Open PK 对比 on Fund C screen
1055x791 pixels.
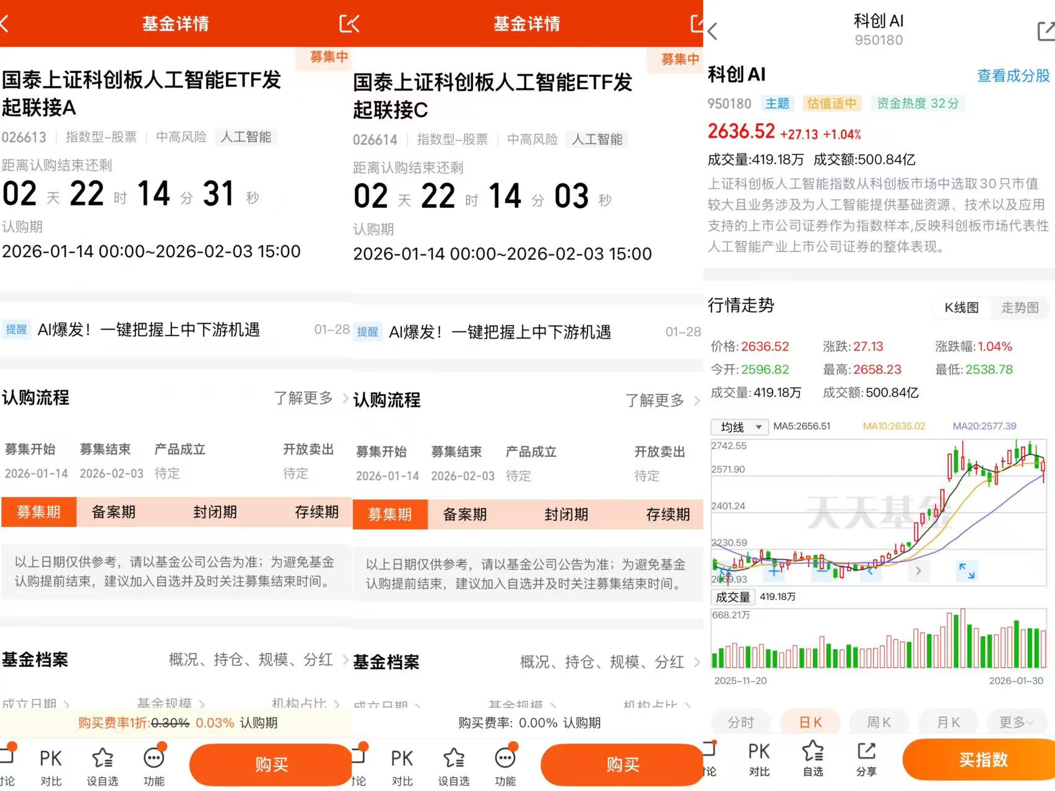pyautogui.click(x=402, y=767)
